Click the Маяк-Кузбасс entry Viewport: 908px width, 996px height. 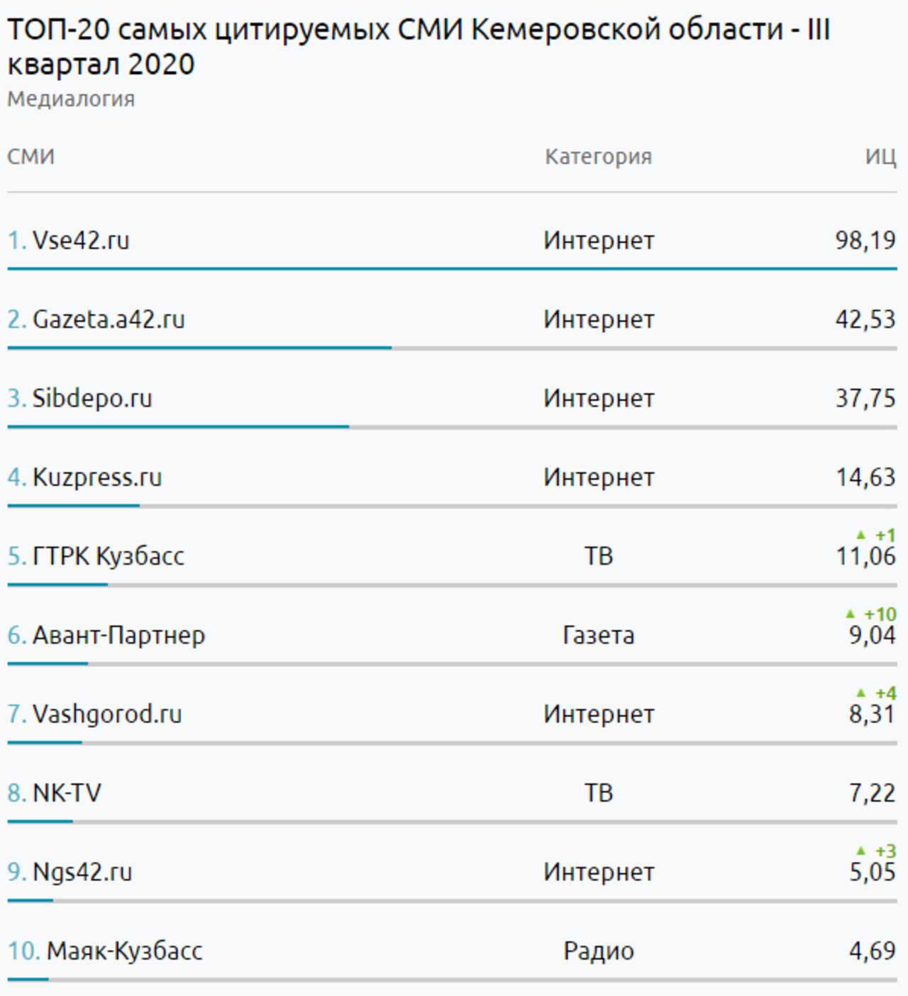(124, 951)
